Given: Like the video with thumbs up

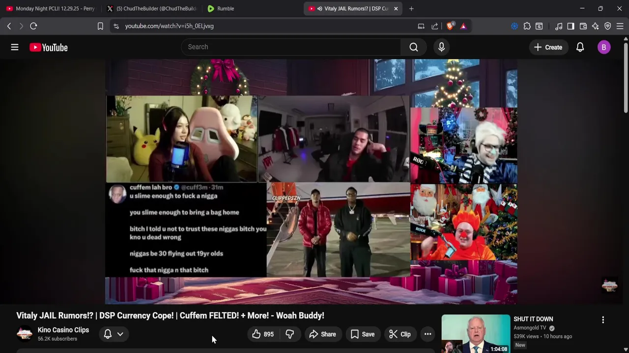Looking at the screenshot, I should coord(262,334).
